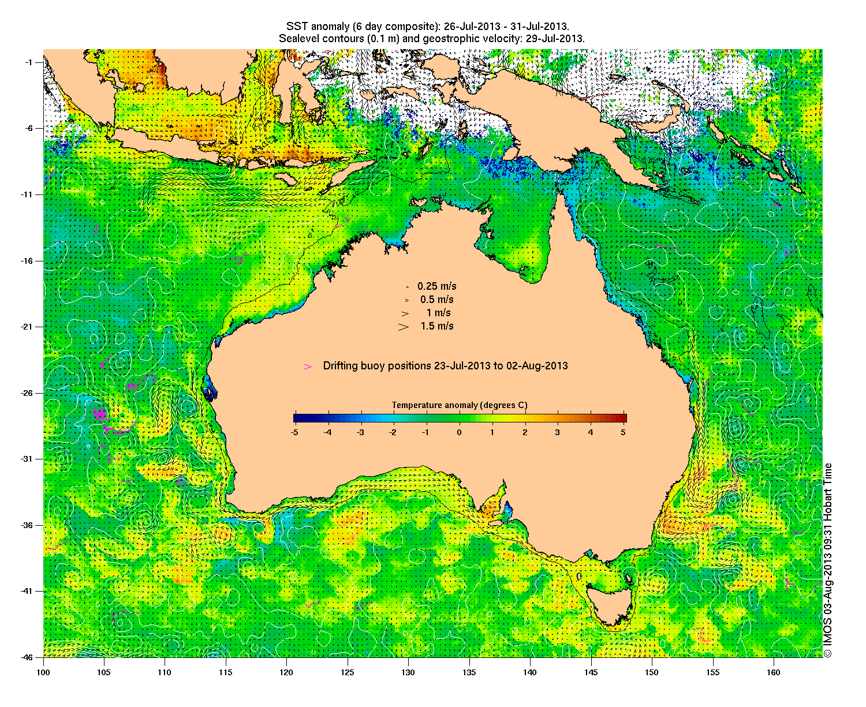Click longitude axis label 125
The width and height of the screenshot is (866, 707).
[348, 672]
